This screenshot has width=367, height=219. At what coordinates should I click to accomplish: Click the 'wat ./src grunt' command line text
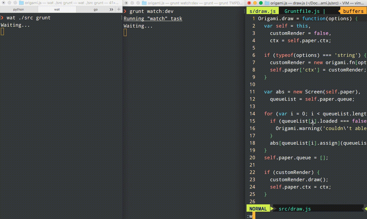coord(28,18)
